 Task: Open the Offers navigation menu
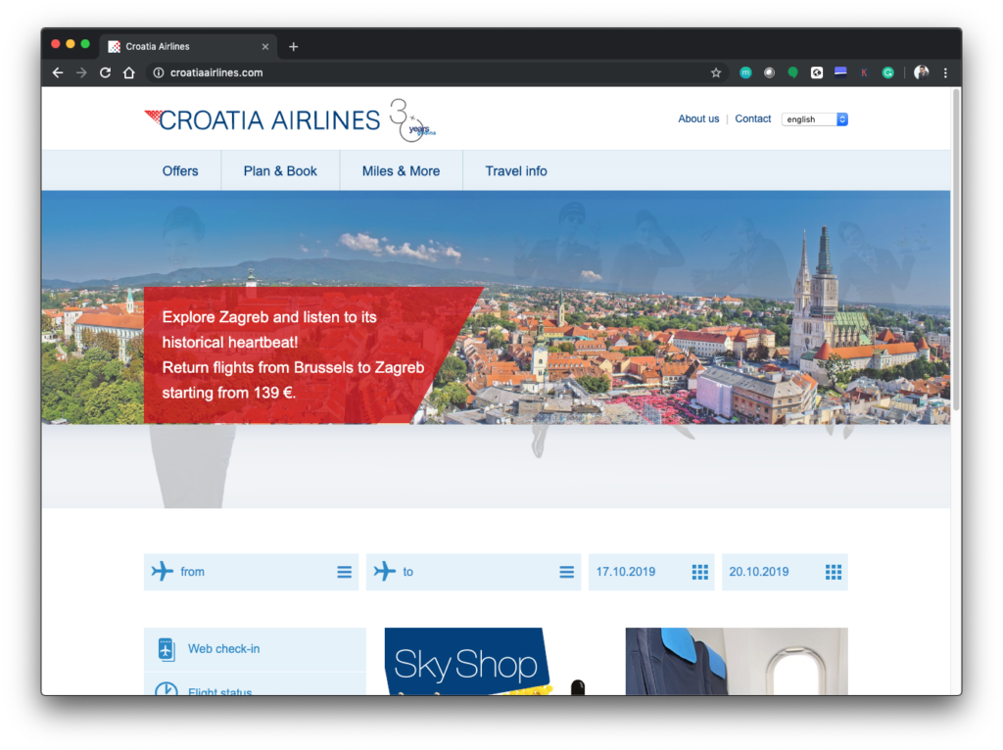180,170
